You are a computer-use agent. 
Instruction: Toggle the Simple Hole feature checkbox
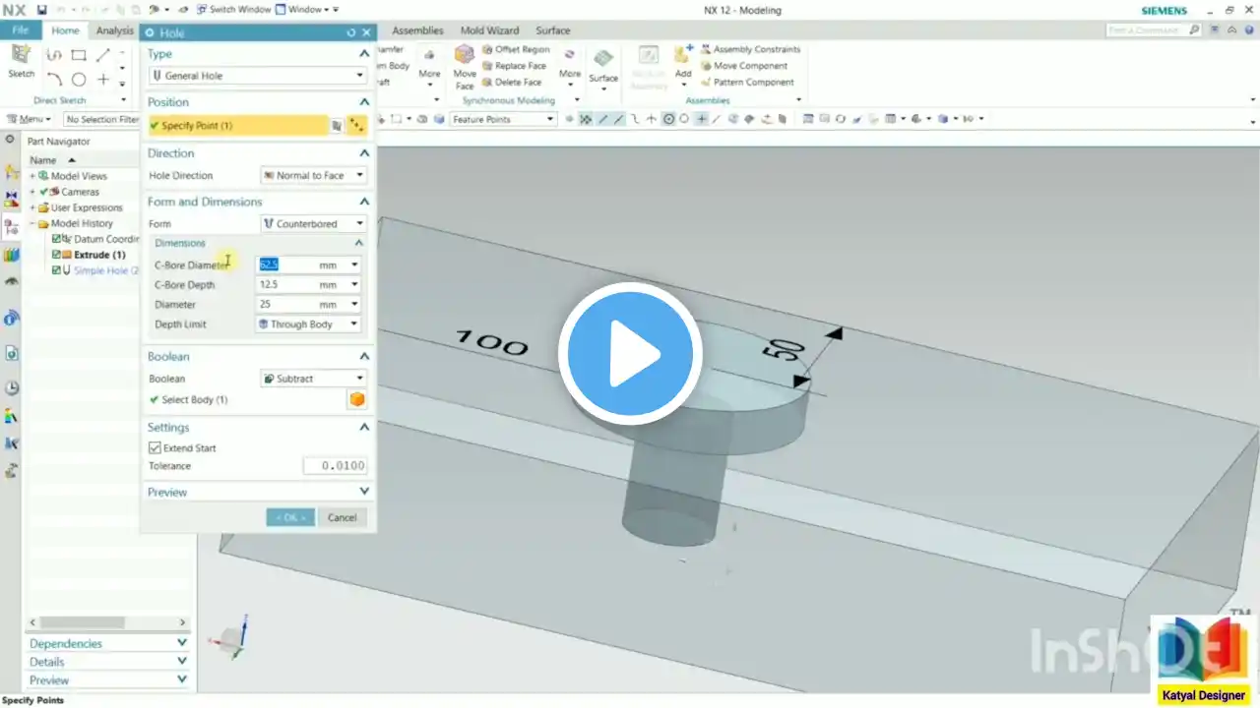point(57,270)
